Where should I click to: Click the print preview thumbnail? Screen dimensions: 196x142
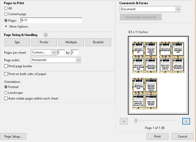[x=158, y=75]
